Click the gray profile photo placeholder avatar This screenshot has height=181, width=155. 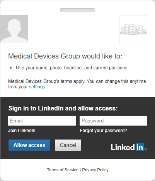pyautogui.click(x=14, y=29)
